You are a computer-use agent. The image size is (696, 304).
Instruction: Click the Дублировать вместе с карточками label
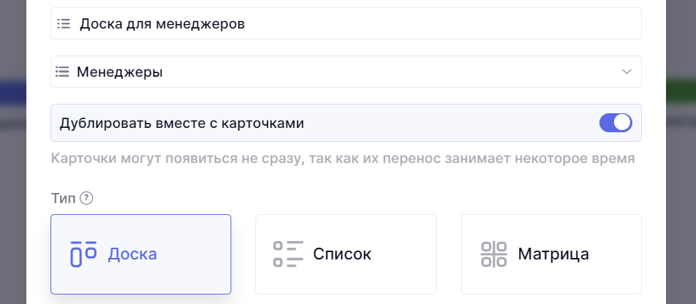pyautogui.click(x=182, y=123)
